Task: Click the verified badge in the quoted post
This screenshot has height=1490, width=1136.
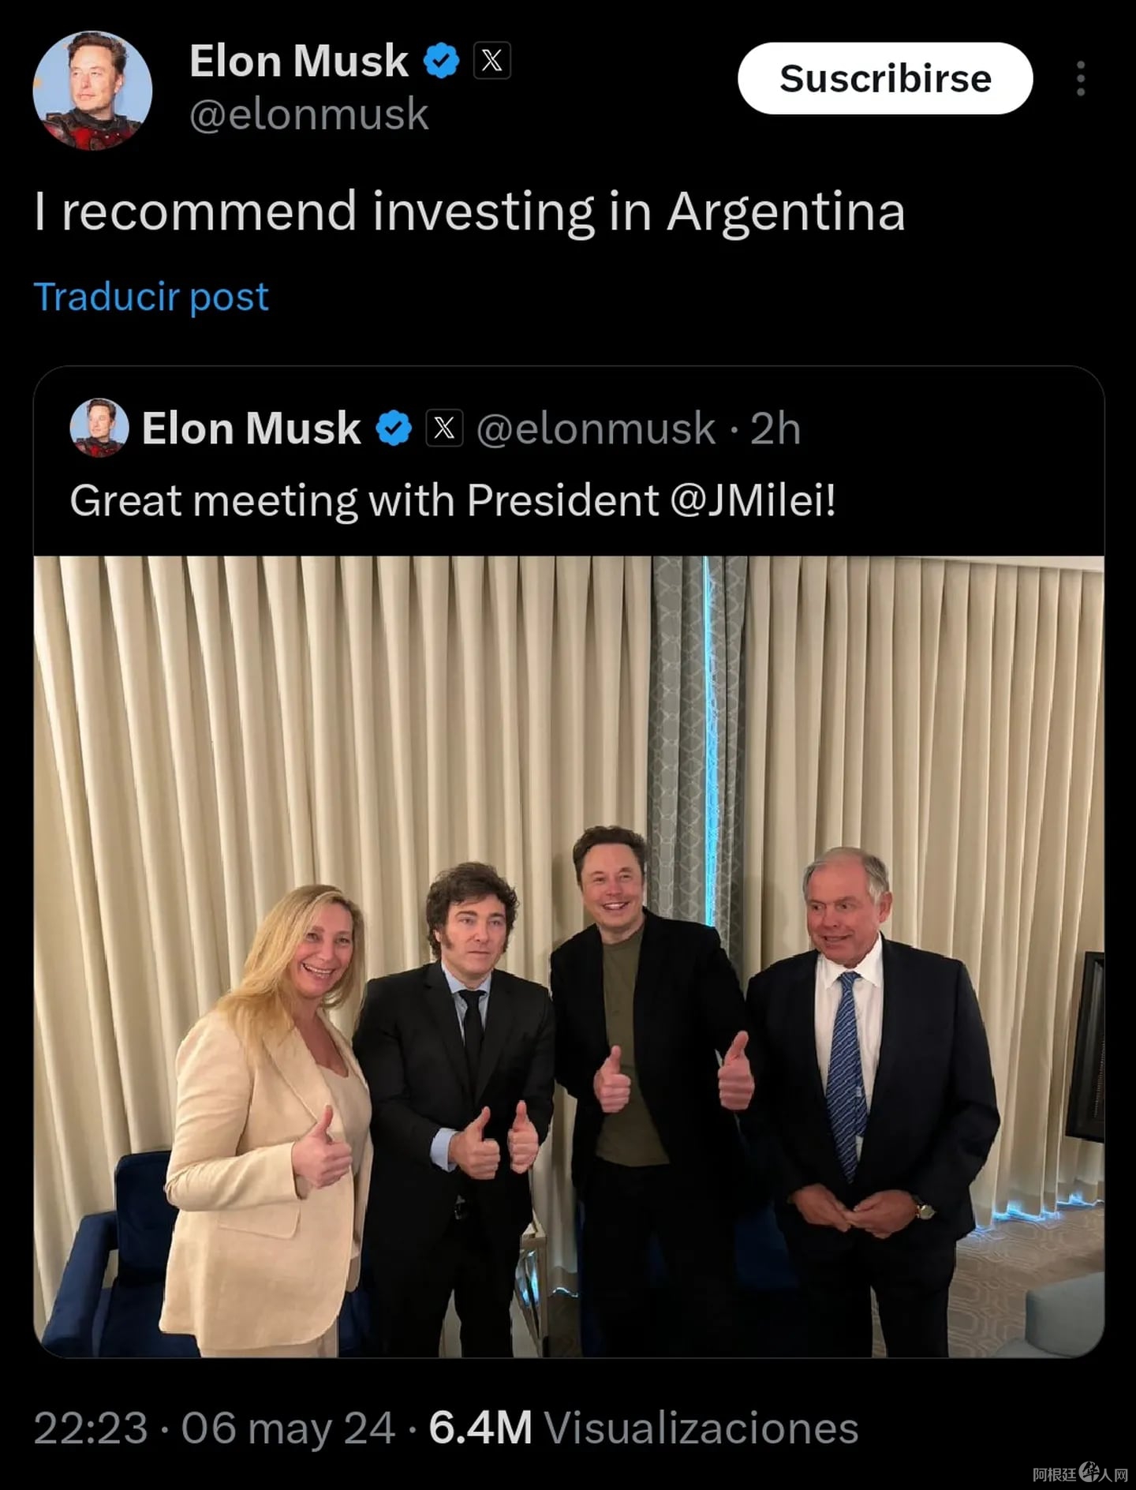Action: pos(394,429)
